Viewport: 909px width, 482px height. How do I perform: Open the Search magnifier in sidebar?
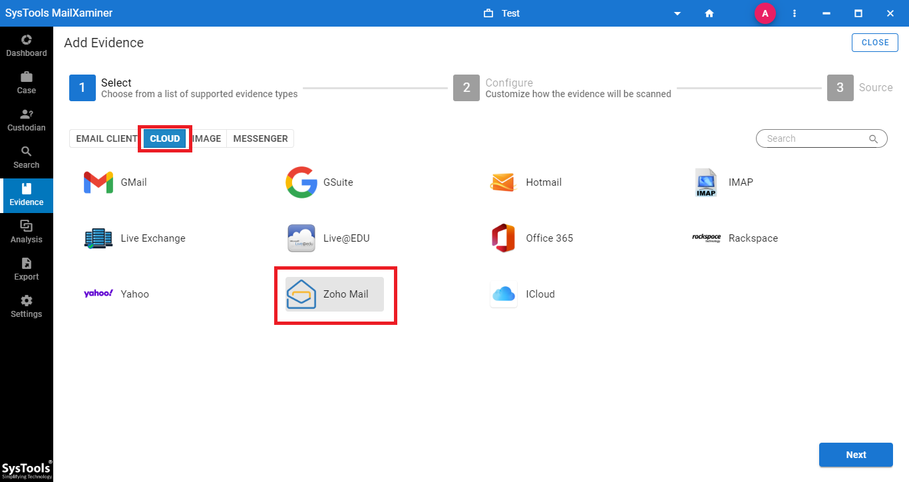(27, 151)
